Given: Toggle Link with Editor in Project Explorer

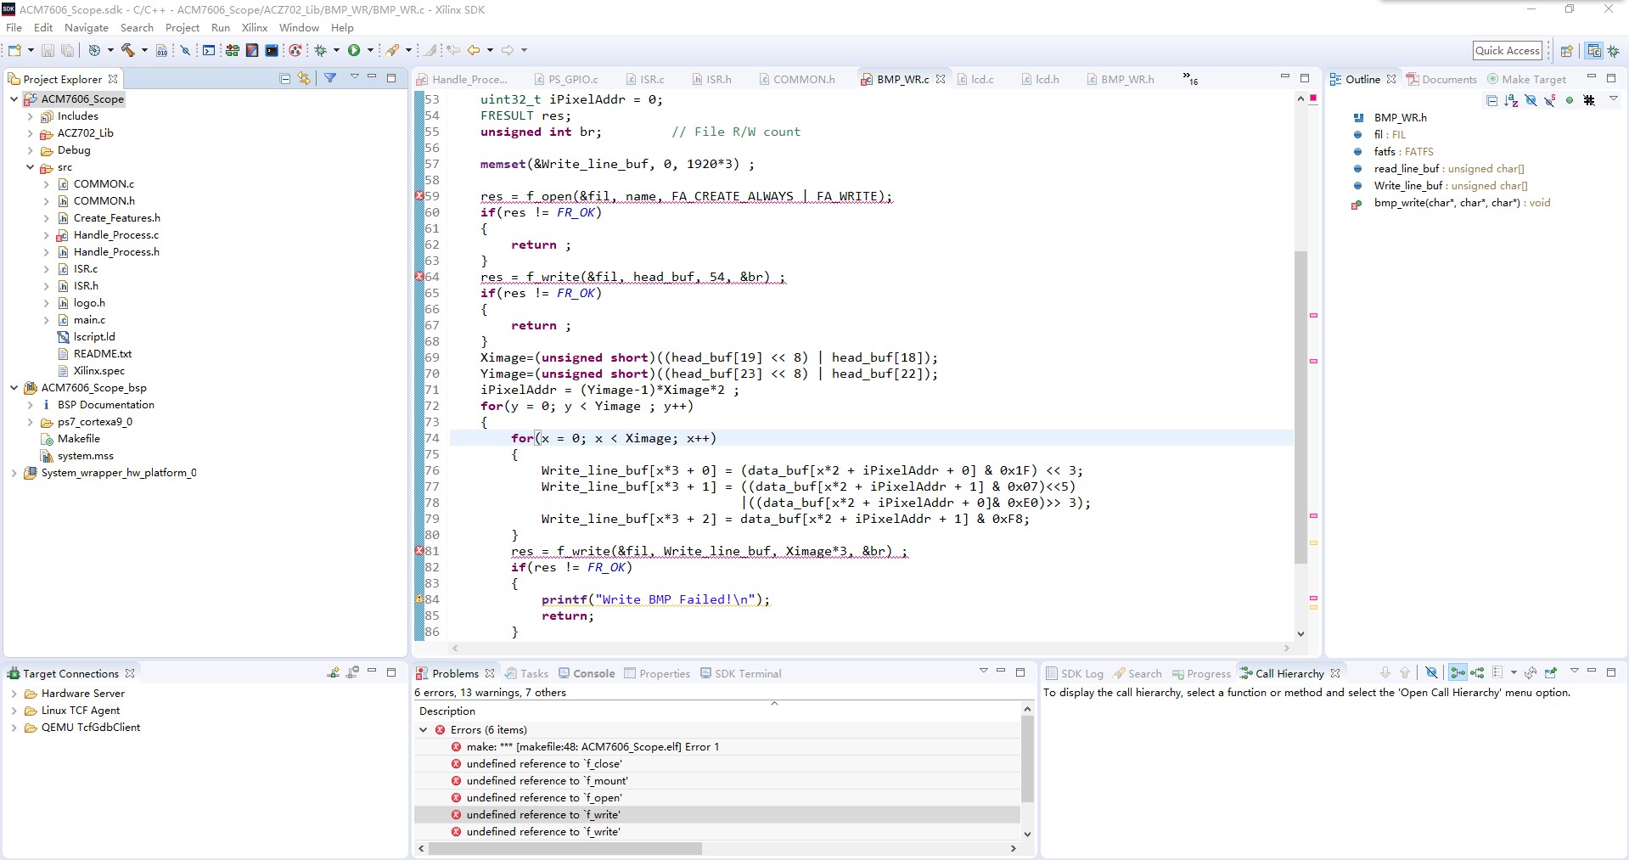Looking at the screenshot, I should pos(304,79).
